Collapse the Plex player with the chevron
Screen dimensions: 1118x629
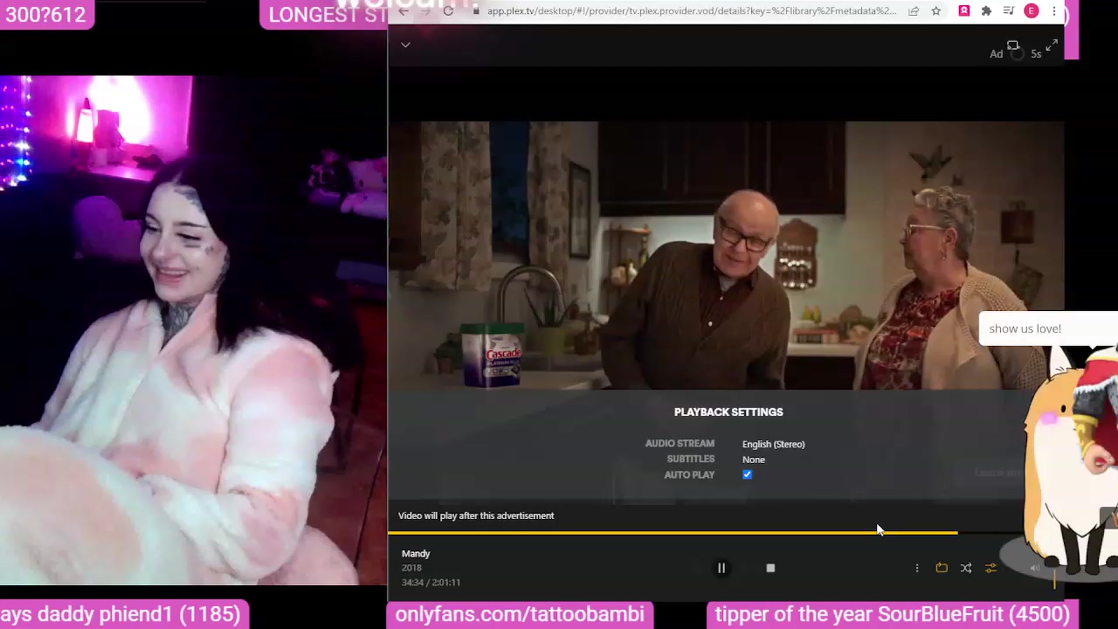(405, 45)
